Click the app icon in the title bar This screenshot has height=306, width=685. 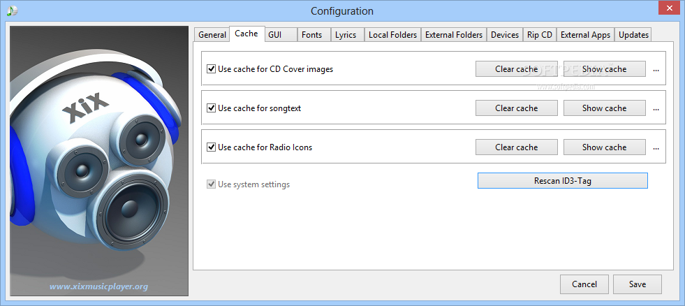coord(13,10)
